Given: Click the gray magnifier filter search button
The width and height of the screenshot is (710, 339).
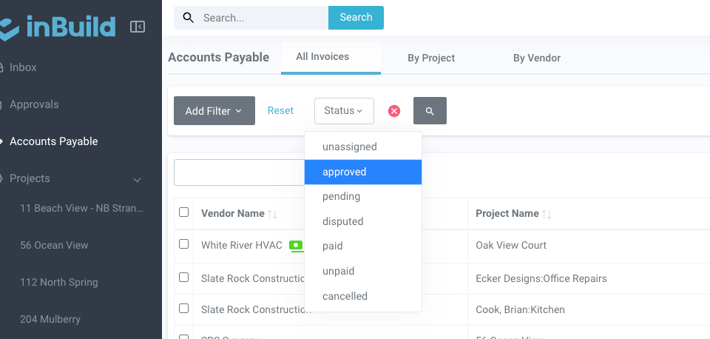Looking at the screenshot, I should (x=430, y=111).
